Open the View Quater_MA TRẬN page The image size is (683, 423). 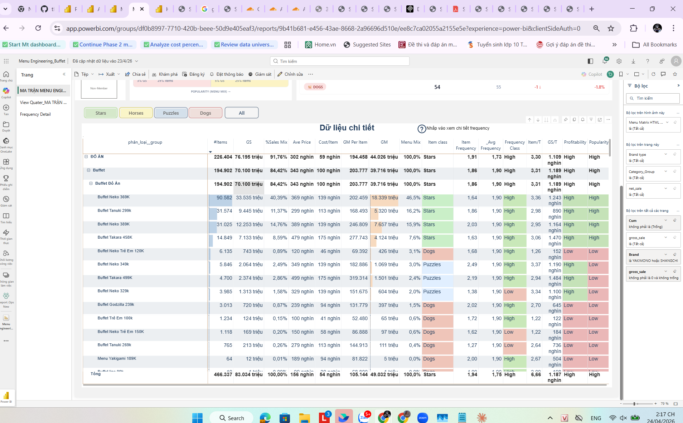click(x=43, y=103)
